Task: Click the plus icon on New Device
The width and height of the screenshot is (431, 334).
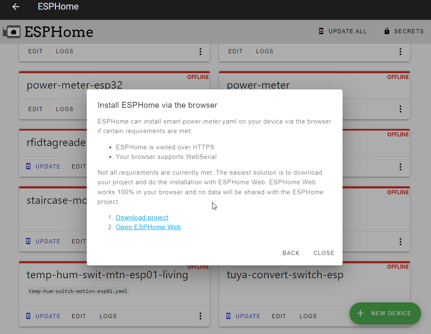Action: [360, 313]
